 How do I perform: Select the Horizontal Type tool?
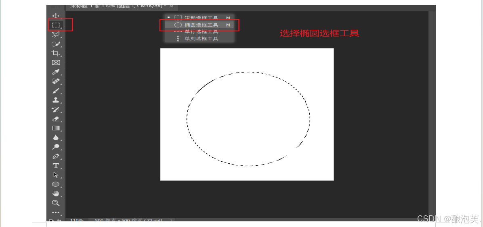pos(55,166)
